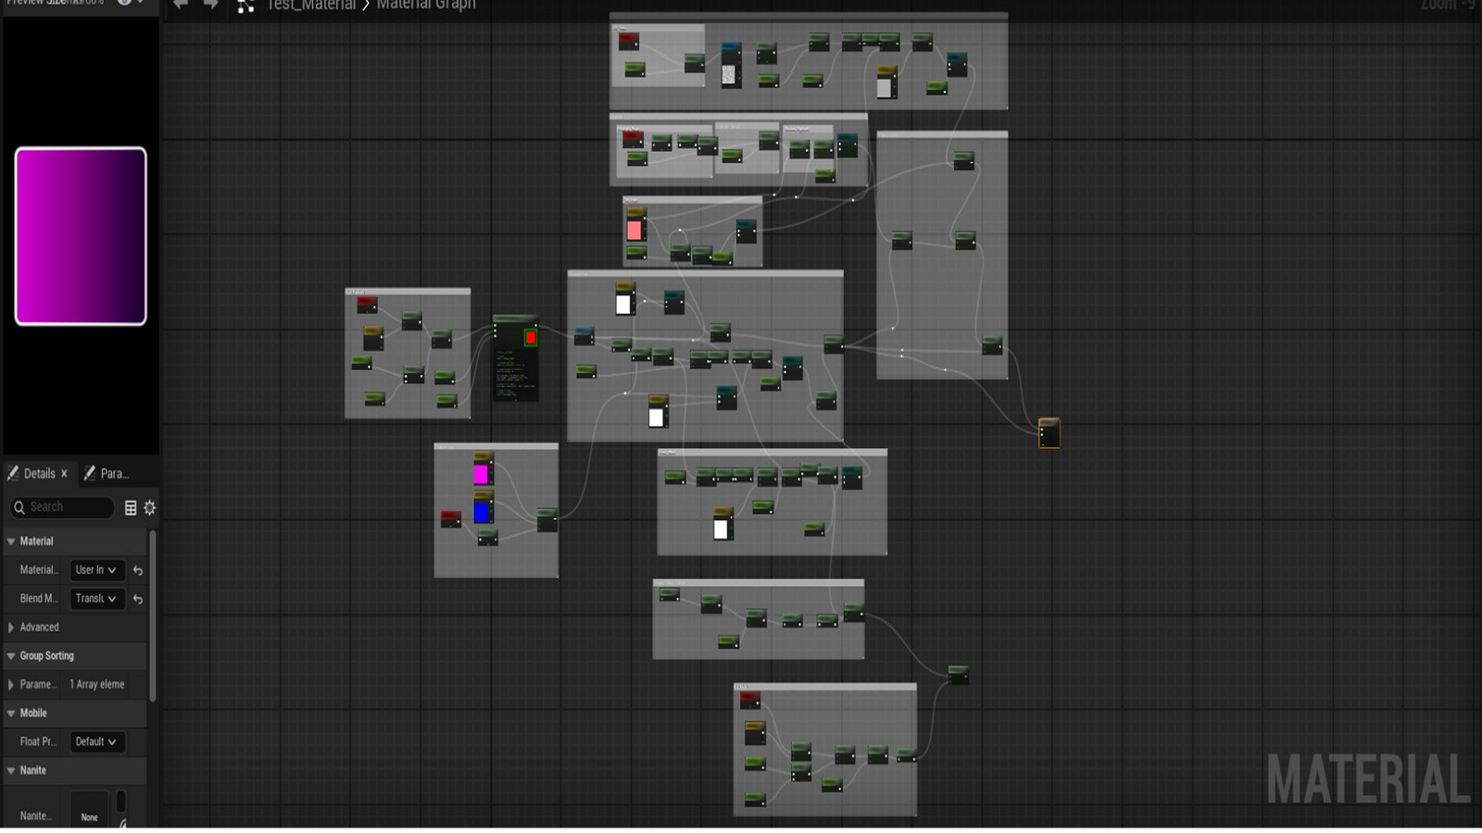Click the node graph icon beside Test_Material breadcrumb
This screenshot has height=833, width=1482.
pyautogui.click(x=245, y=6)
